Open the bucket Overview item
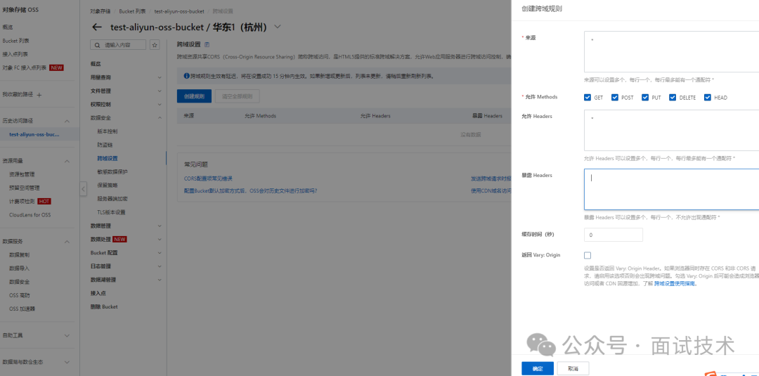Viewport: 759px width, 376px height. (96, 64)
